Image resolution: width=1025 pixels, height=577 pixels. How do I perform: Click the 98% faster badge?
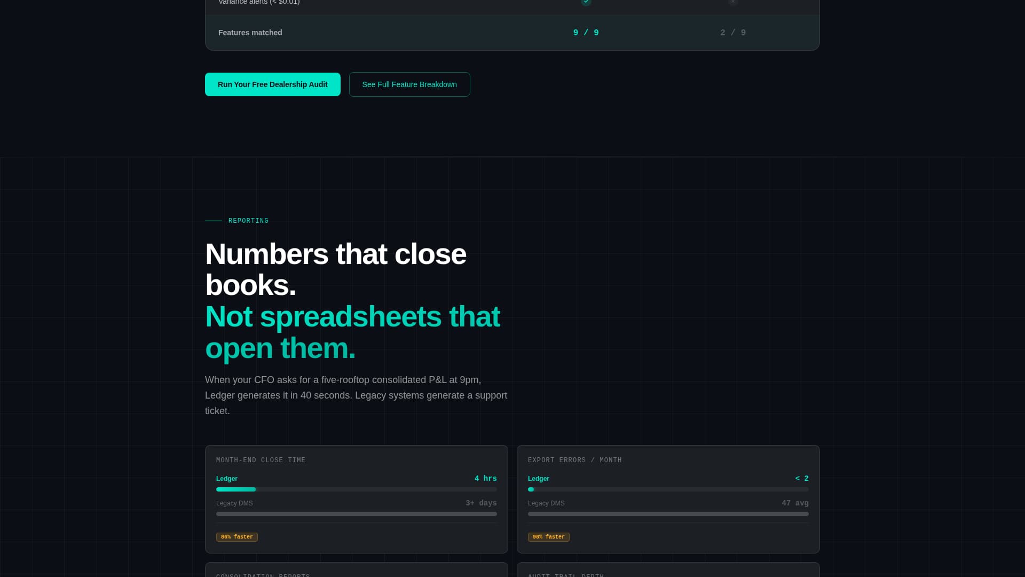(548, 537)
